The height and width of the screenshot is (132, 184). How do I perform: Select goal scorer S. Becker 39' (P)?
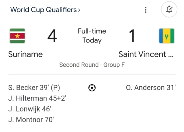[x=34, y=88]
